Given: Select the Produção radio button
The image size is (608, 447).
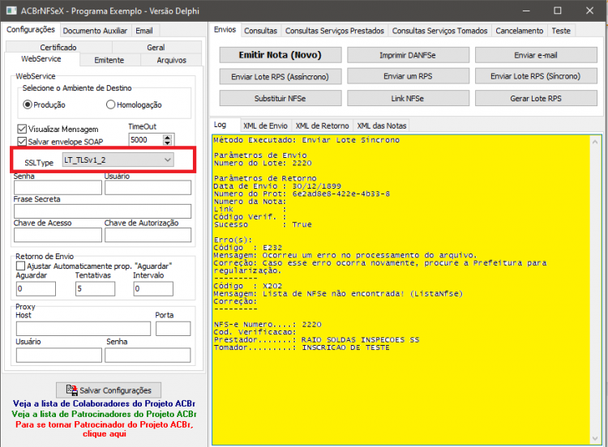Looking at the screenshot, I should [27, 104].
